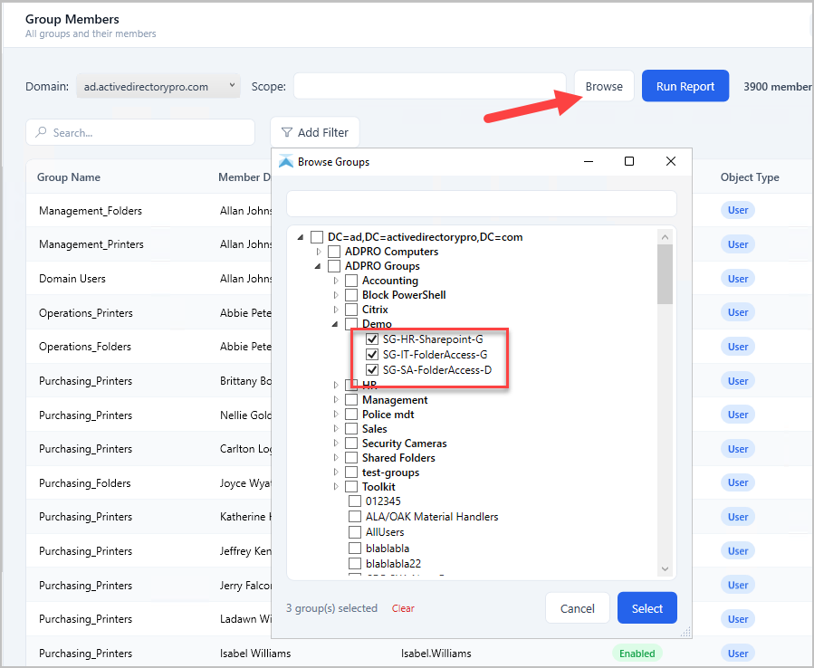
Task: Click the Browse button
Action: click(604, 86)
